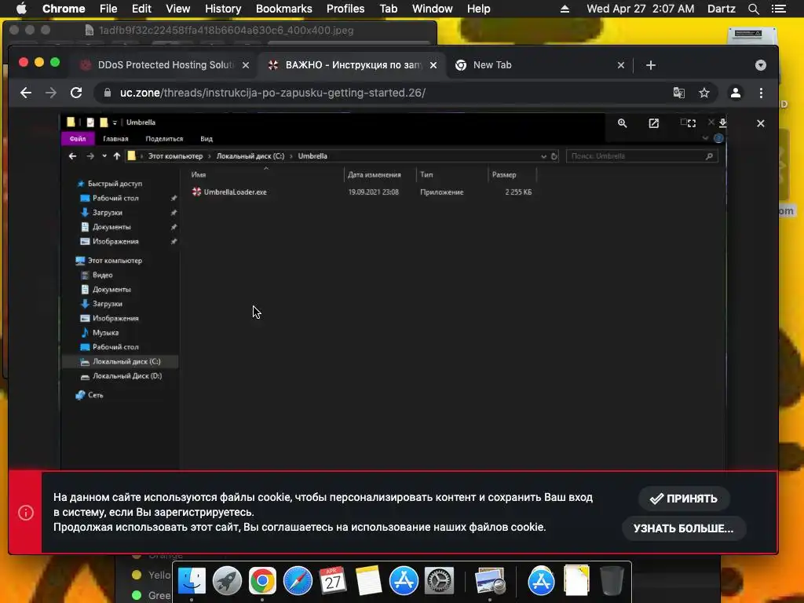This screenshot has width=804, height=603.
Task: Open the Apple menu
Action: [21, 9]
